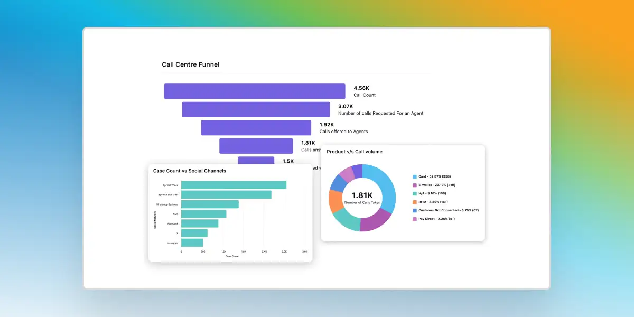Select the blue Customer Not Connected donut segment
The width and height of the screenshot is (634, 317).
point(339,183)
